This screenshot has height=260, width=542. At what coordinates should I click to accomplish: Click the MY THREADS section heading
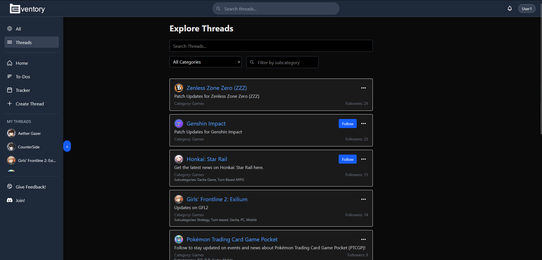pos(19,122)
